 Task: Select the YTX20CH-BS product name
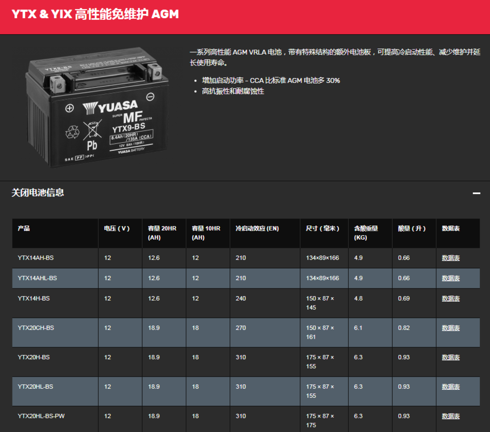pyautogui.click(x=36, y=328)
